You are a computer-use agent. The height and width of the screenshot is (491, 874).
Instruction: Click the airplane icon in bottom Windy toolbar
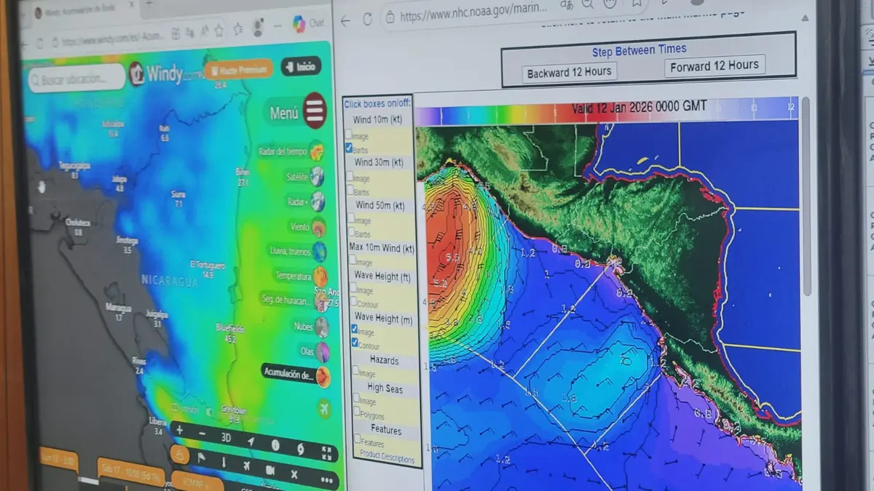pyautogui.click(x=247, y=466)
